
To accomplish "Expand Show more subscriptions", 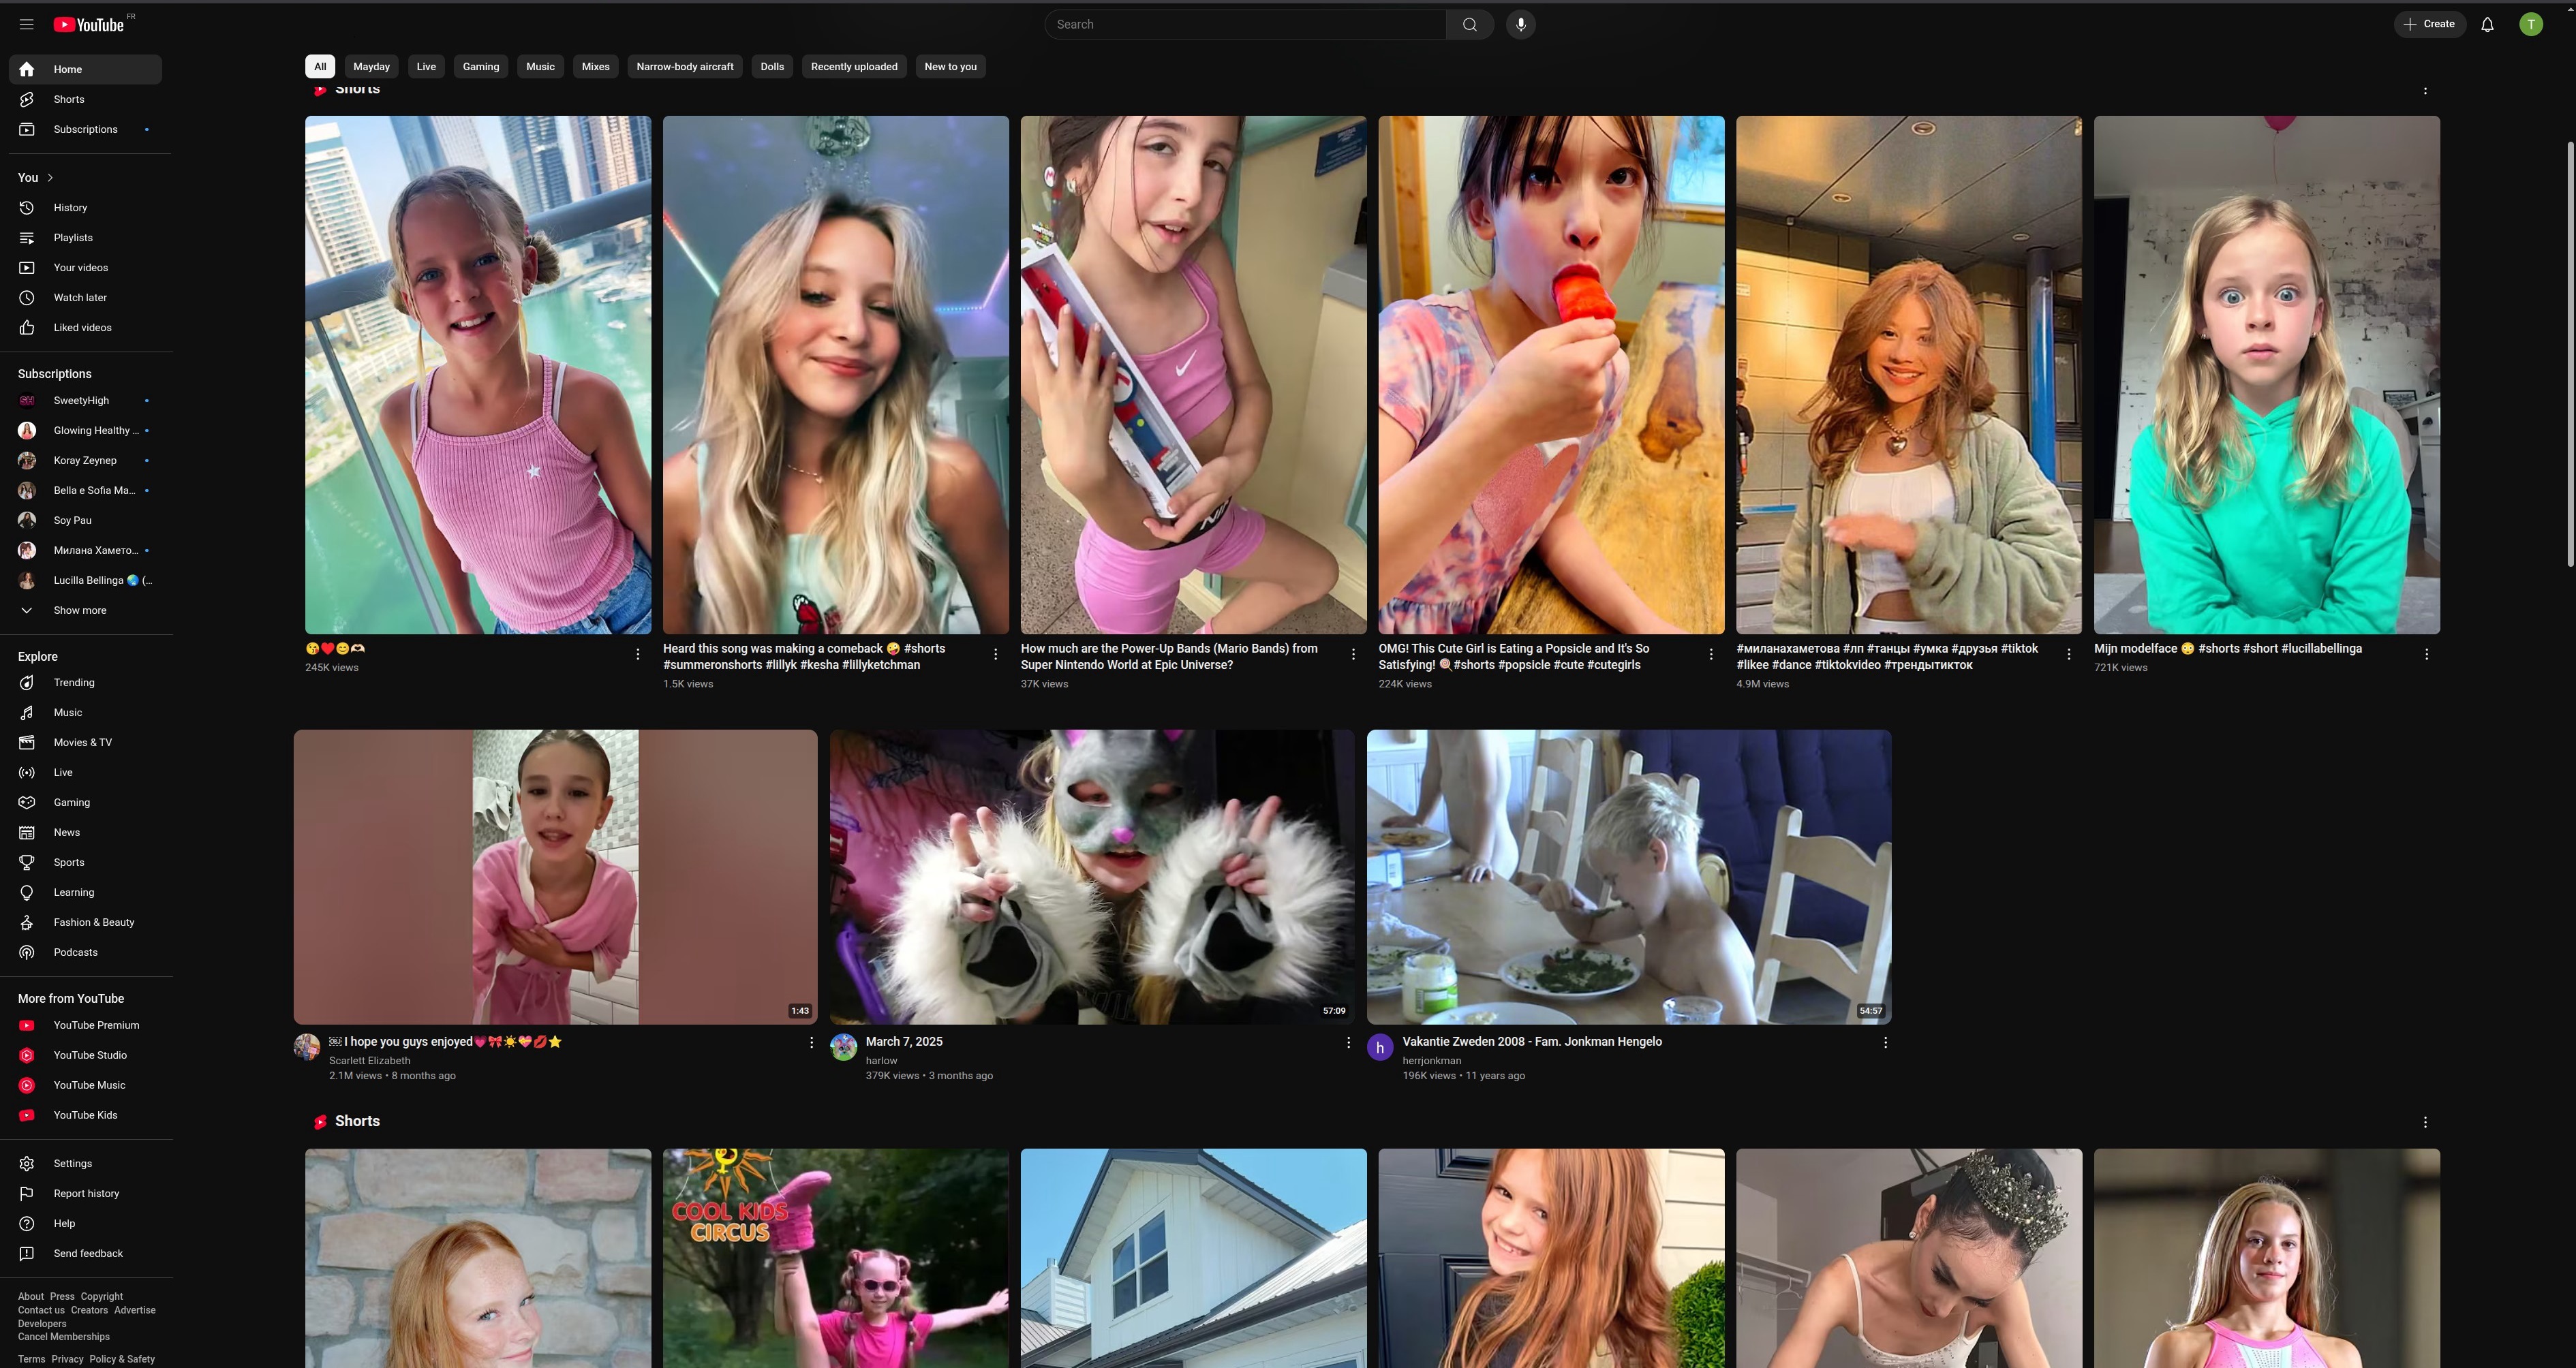I will tap(85, 610).
